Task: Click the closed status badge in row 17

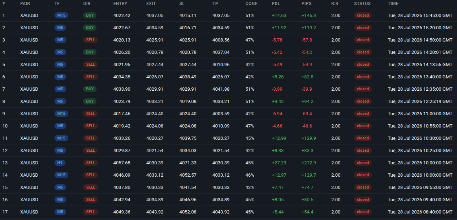Action: click(363, 212)
